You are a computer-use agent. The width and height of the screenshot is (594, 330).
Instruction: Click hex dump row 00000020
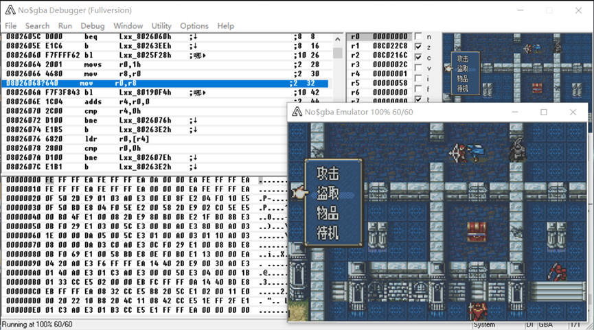(144, 198)
